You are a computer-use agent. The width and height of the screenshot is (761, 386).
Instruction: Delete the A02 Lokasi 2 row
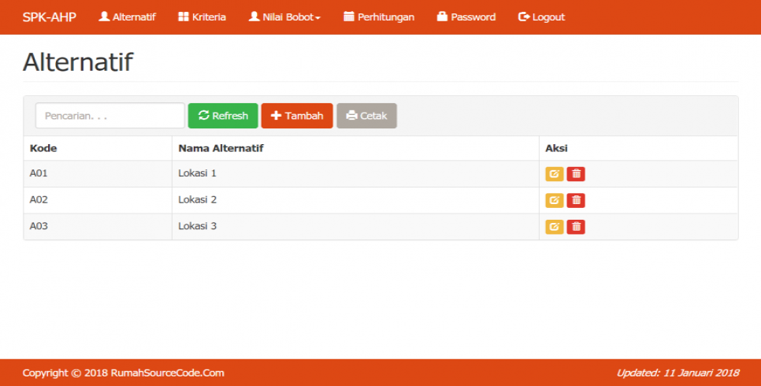[576, 200]
